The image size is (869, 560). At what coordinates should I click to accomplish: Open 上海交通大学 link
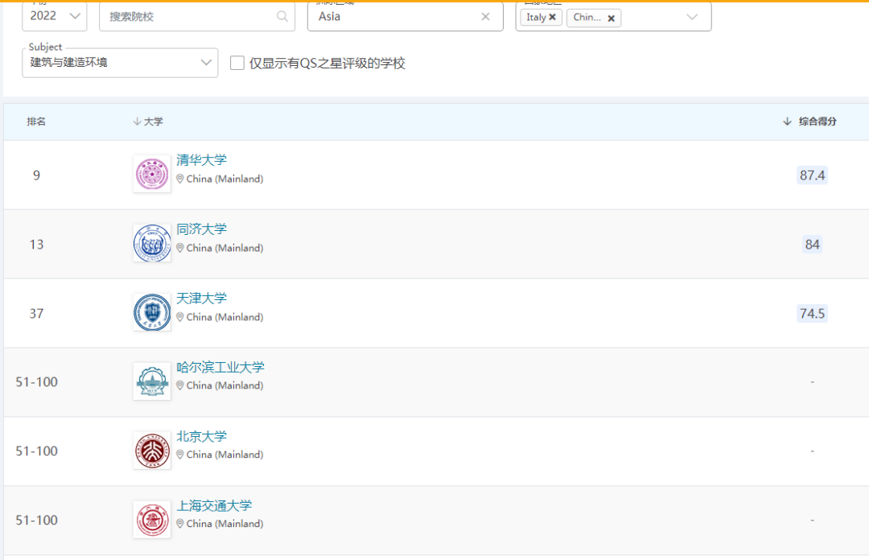tap(215, 505)
